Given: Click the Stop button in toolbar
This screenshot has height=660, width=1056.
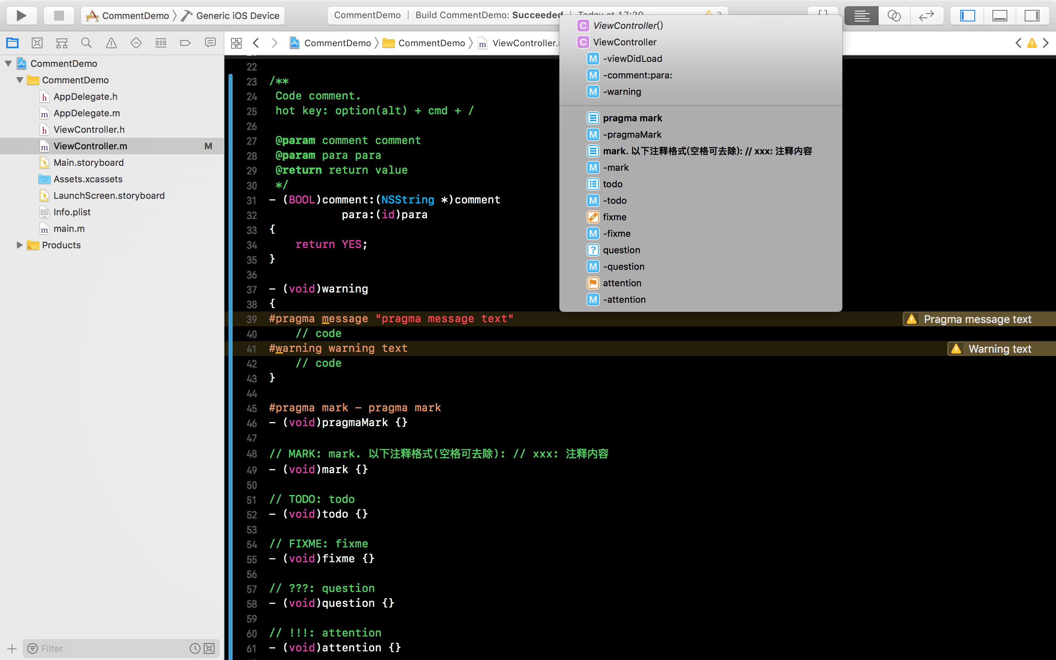Looking at the screenshot, I should pyautogui.click(x=59, y=16).
